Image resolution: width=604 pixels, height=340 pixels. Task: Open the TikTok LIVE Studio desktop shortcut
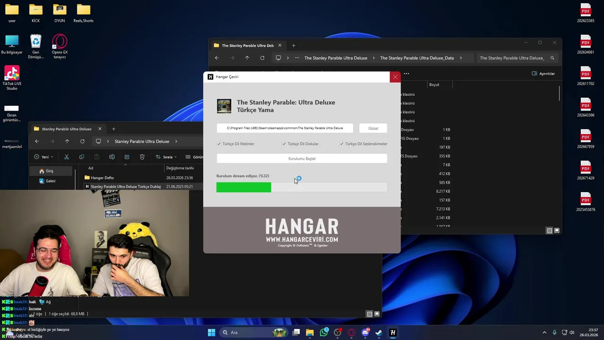coord(12,78)
